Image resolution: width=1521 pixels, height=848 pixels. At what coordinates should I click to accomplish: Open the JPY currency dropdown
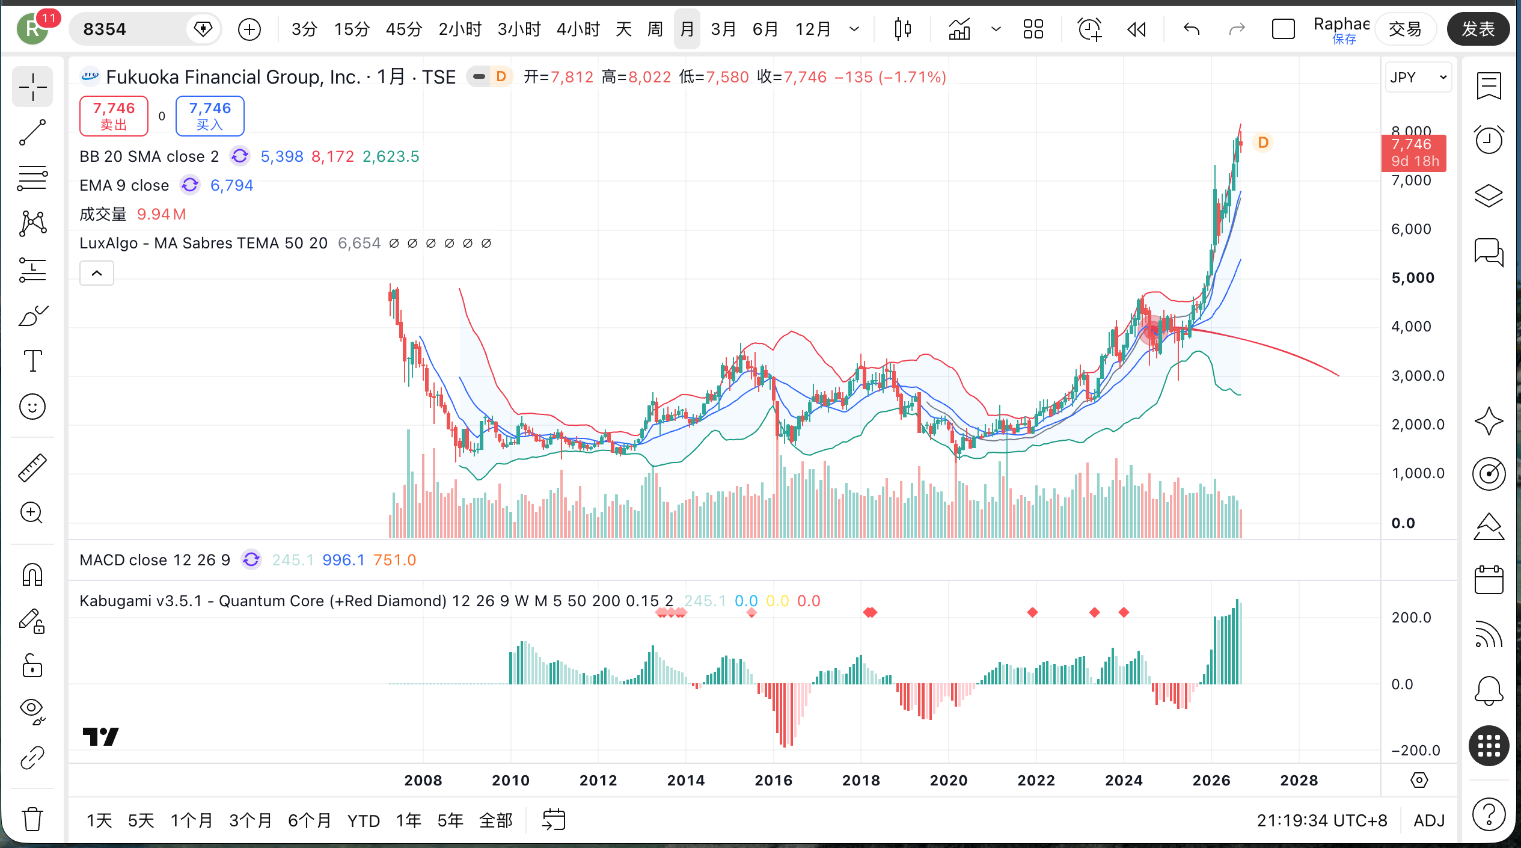(x=1419, y=78)
